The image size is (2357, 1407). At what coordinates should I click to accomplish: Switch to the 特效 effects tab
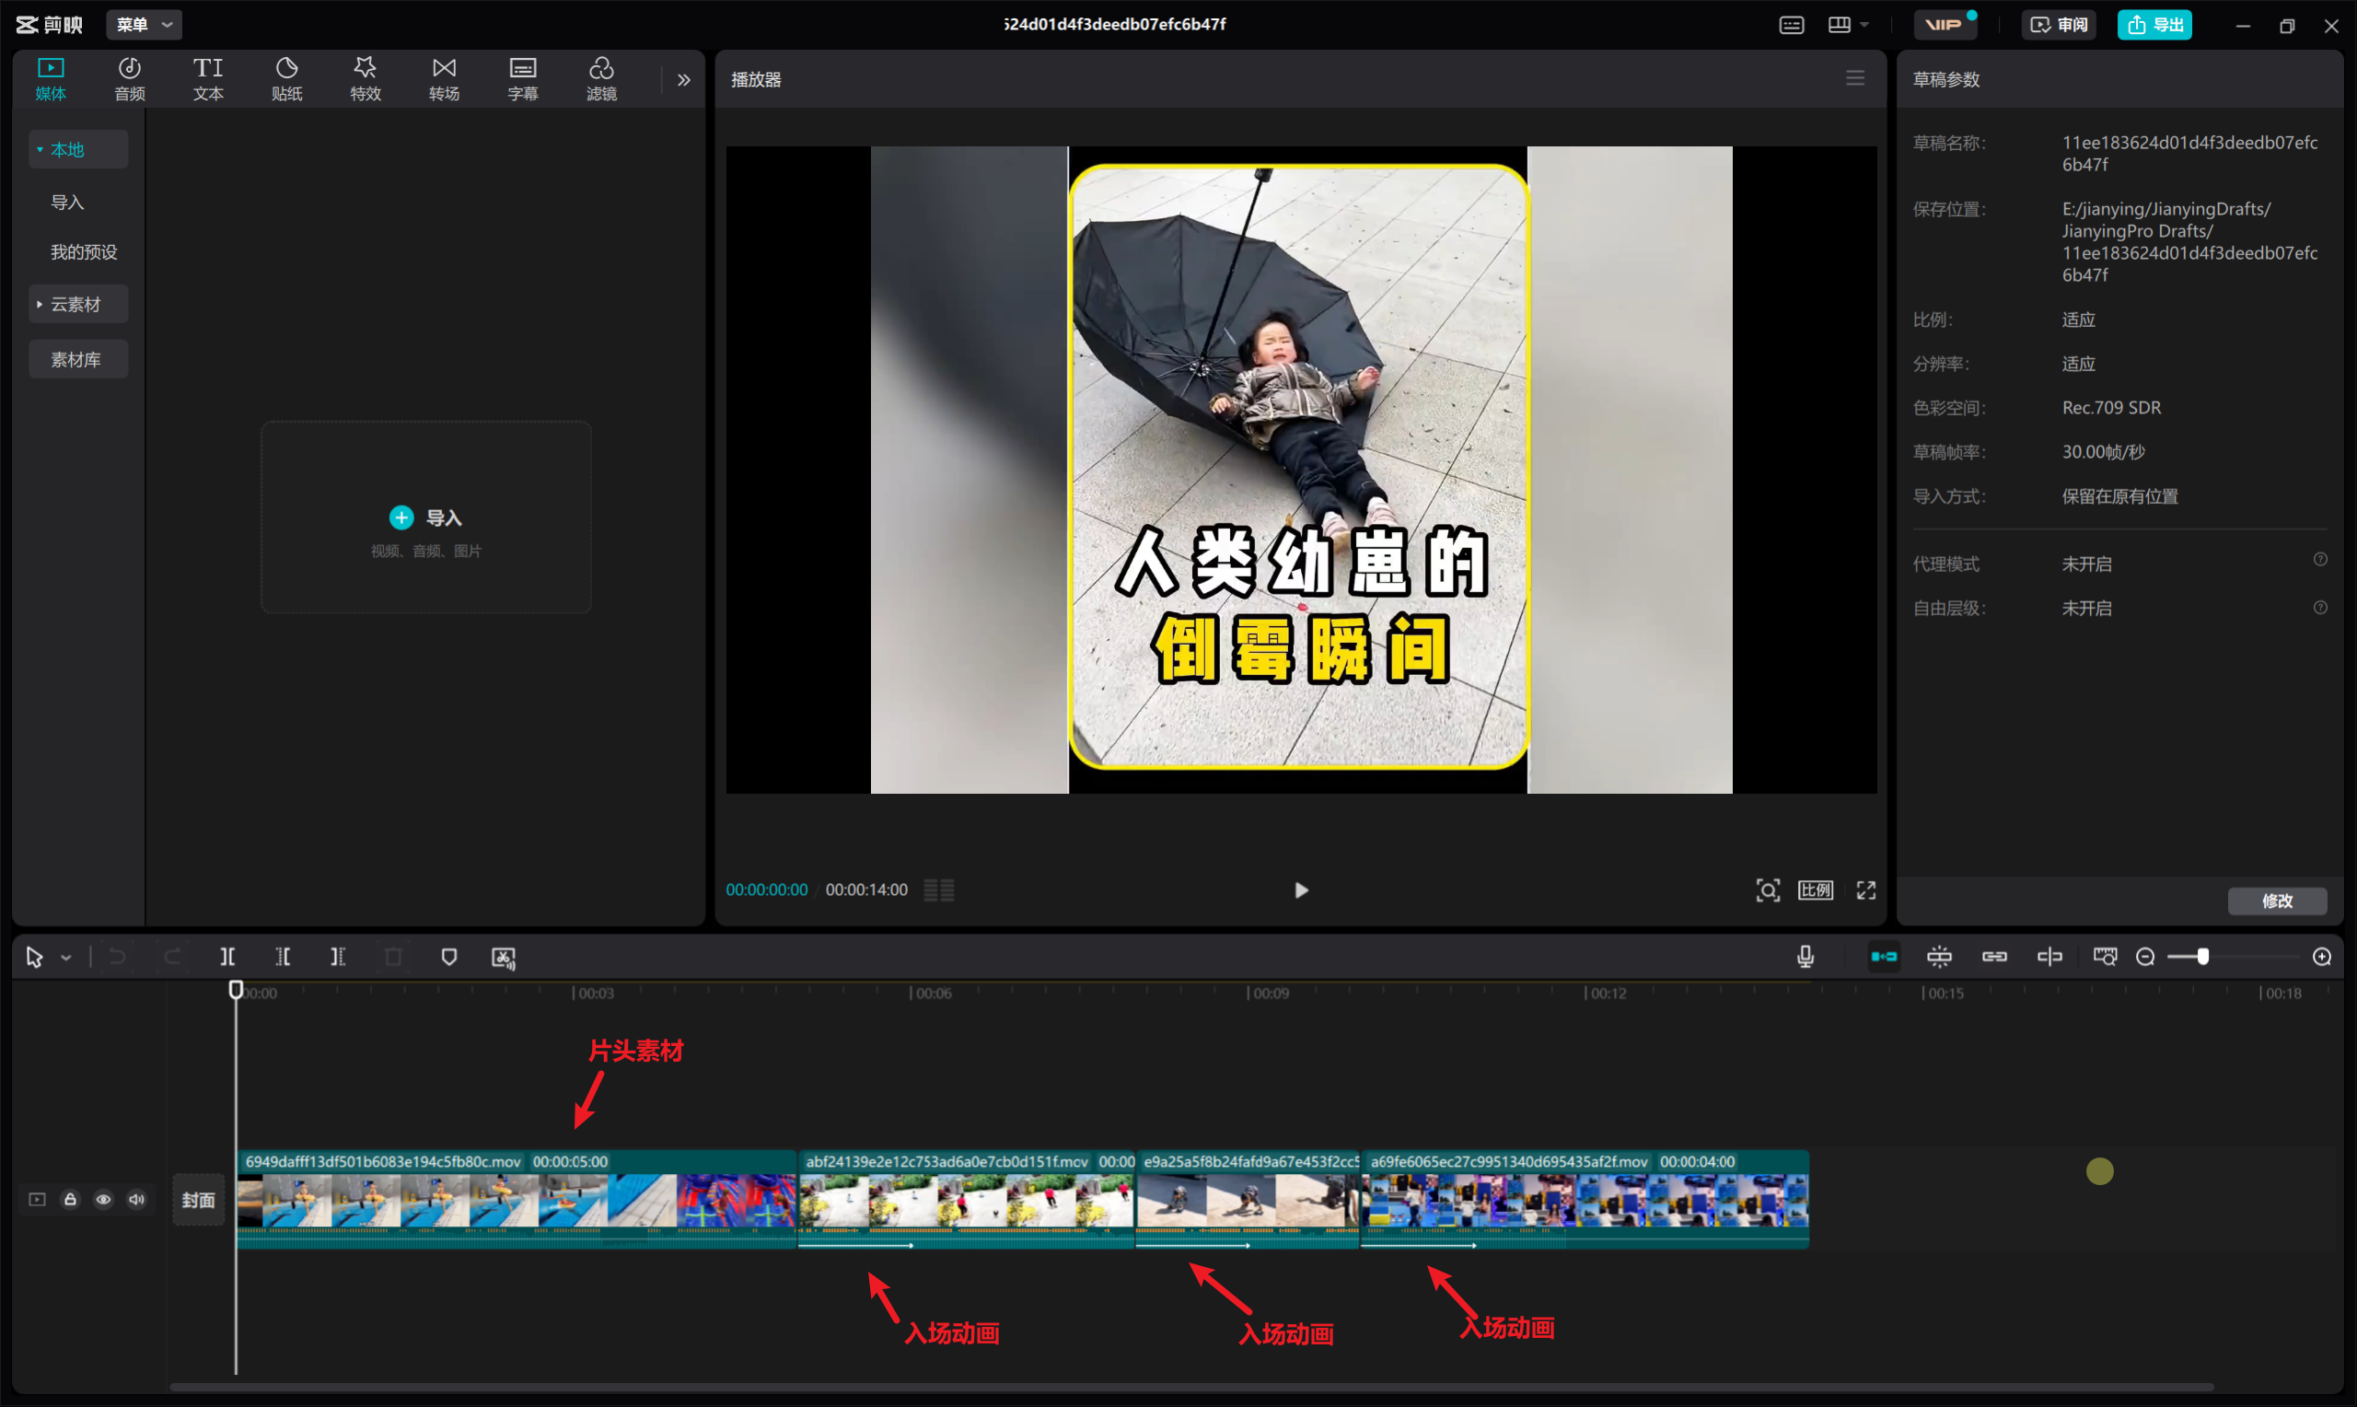[365, 78]
